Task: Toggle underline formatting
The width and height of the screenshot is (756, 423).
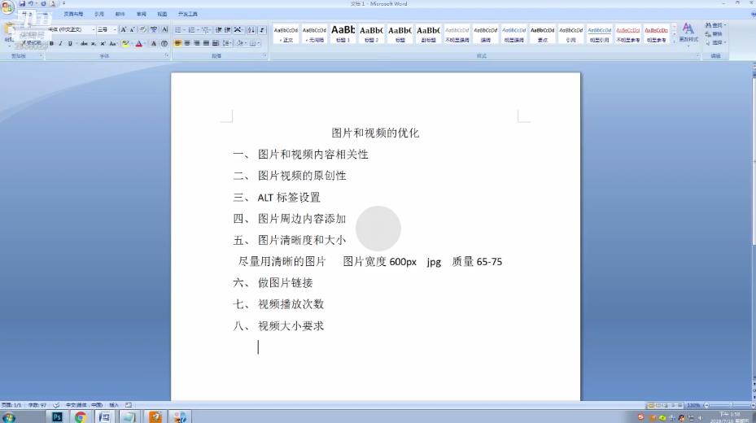Action: click(x=70, y=43)
